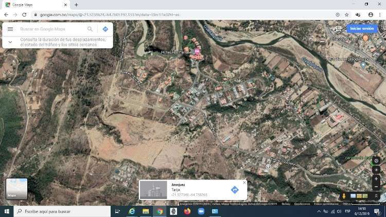Toggle the Mapa layer view thumbnail
Viewport: 386px width, 217px height.
click(x=17, y=189)
